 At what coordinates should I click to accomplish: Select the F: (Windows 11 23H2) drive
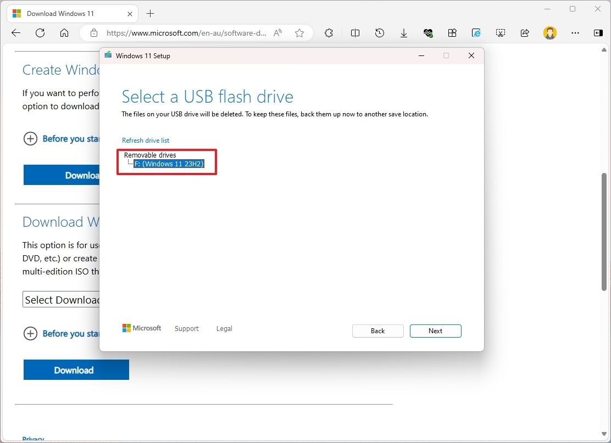coord(169,164)
